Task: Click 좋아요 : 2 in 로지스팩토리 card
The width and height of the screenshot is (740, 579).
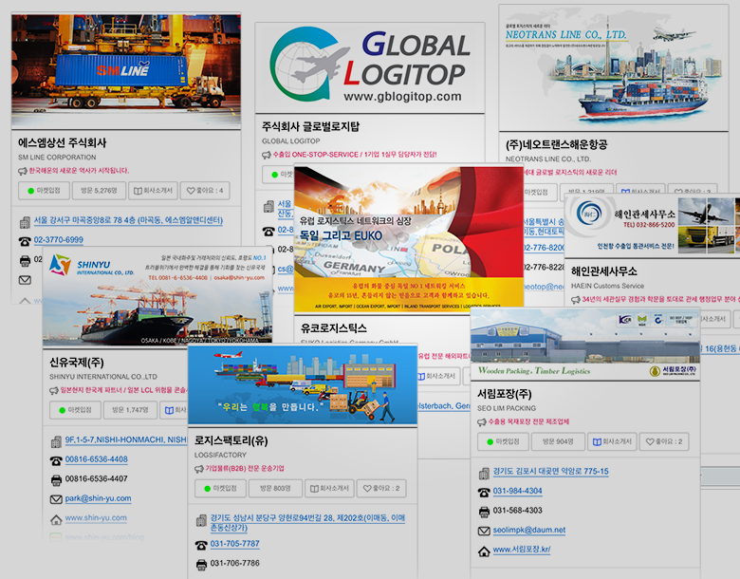Action: pyautogui.click(x=381, y=488)
